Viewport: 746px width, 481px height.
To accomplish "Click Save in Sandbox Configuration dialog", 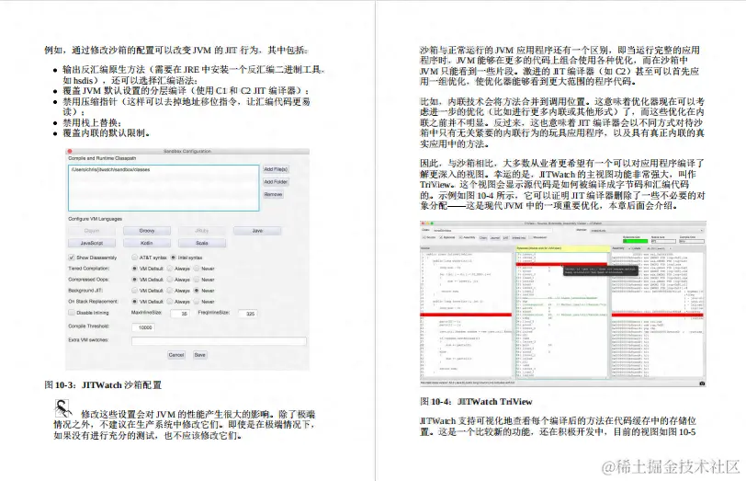I will [x=200, y=355].
